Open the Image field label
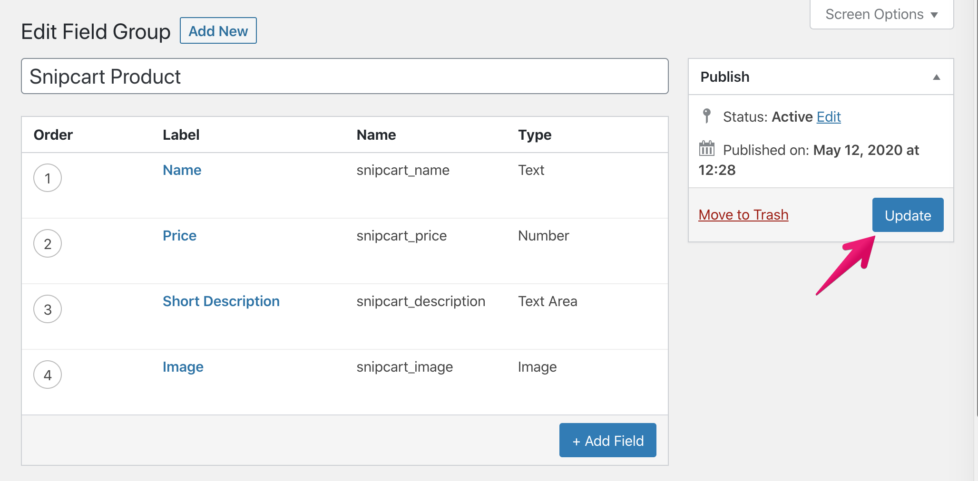Image resolution: width=978 pixels, height=481 pixels. pos(183,367)
